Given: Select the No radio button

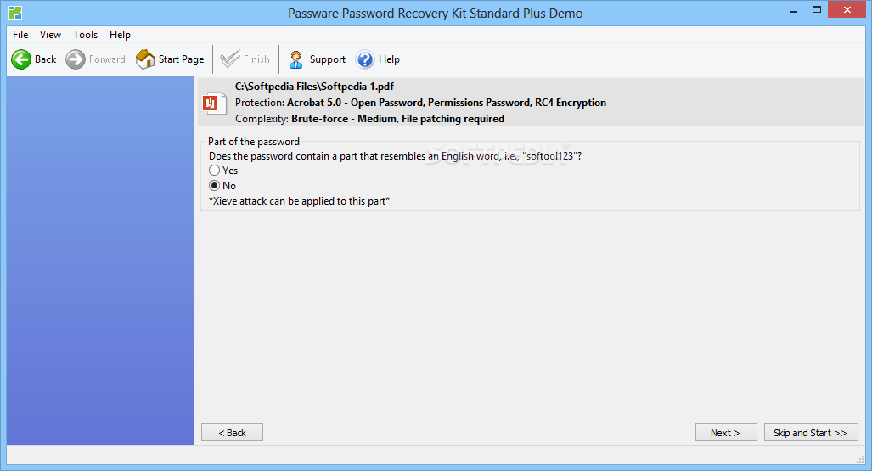Looking at the screenshot, I should 214,186.
